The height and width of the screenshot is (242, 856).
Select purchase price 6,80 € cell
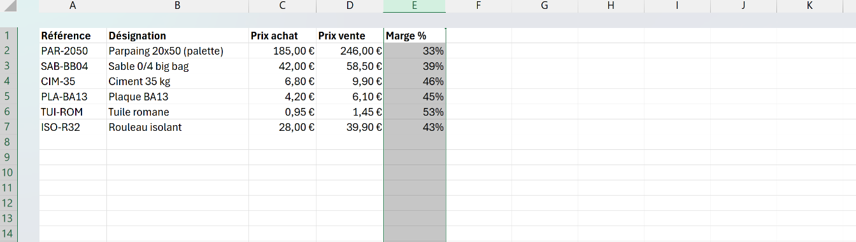[x=282, y=81]
